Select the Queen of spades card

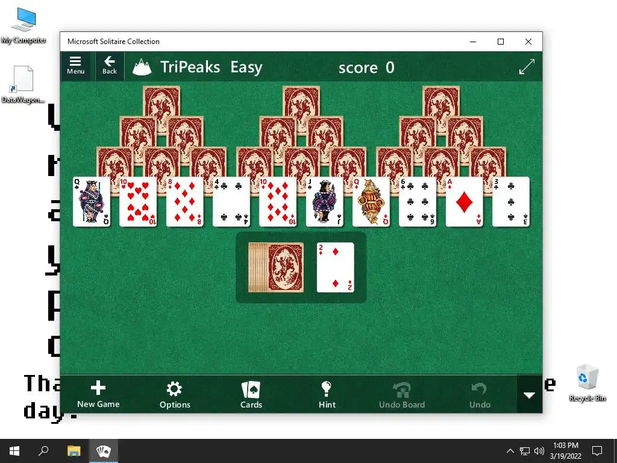click(92, 202)
